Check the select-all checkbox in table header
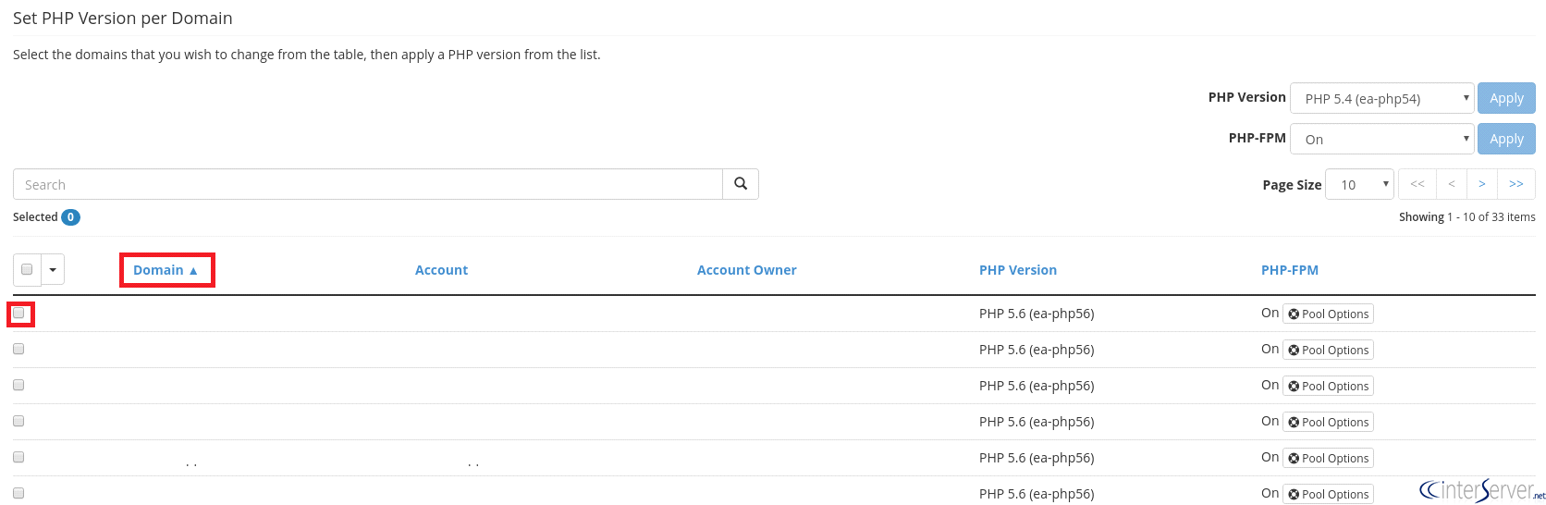 27,269
